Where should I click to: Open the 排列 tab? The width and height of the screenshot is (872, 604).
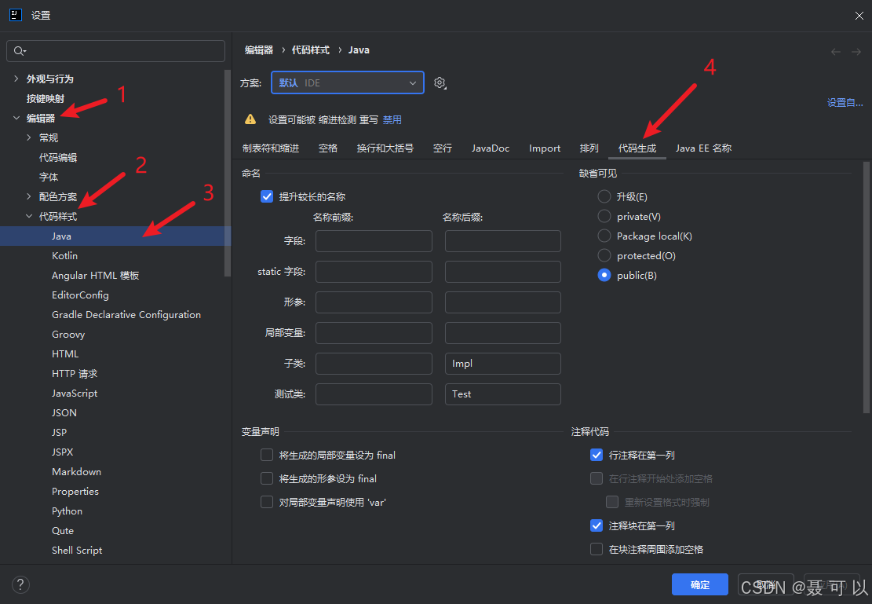click(x=589, y=148)
